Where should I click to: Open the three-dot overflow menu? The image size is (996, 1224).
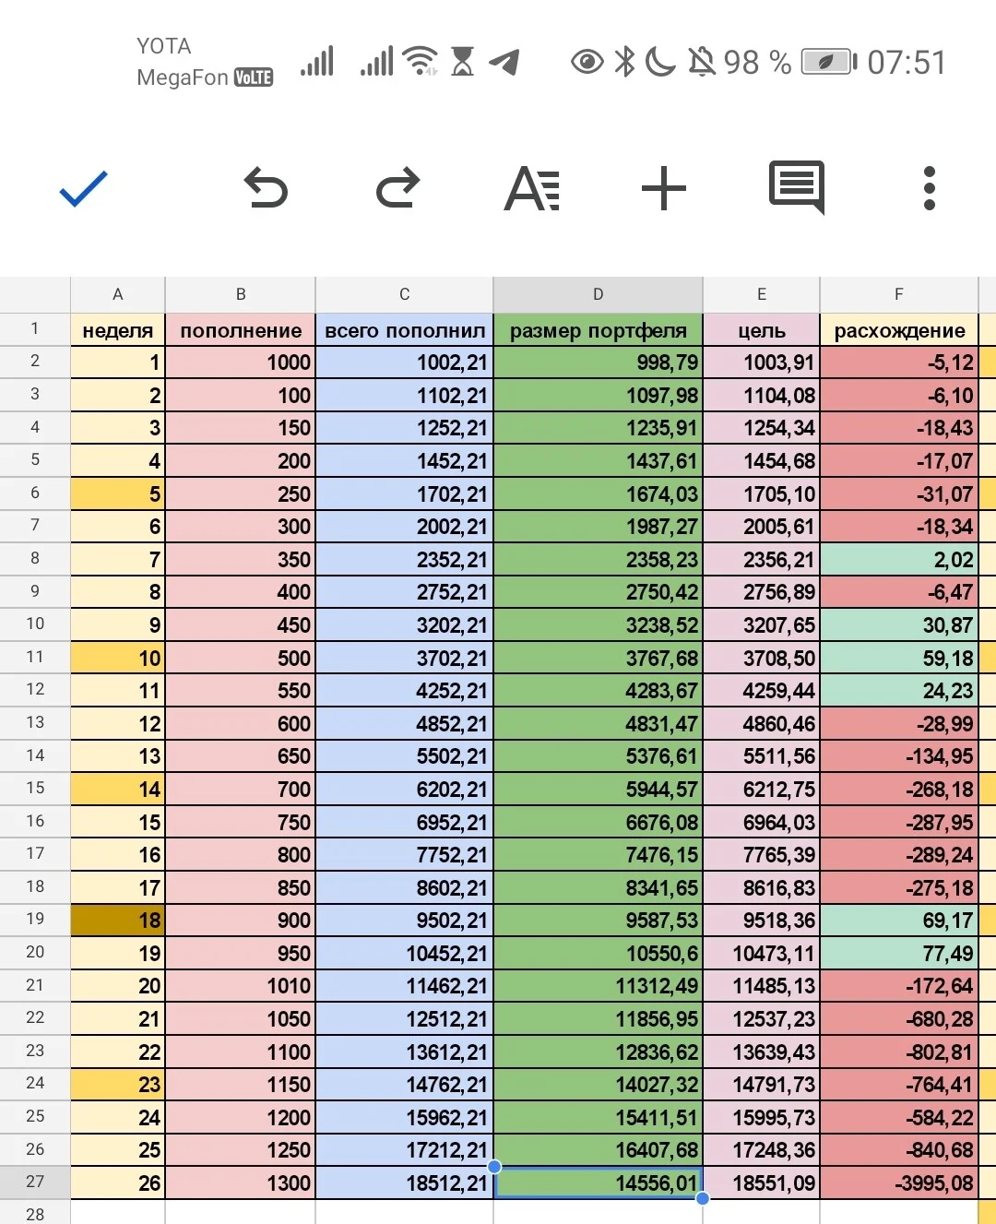930,188
